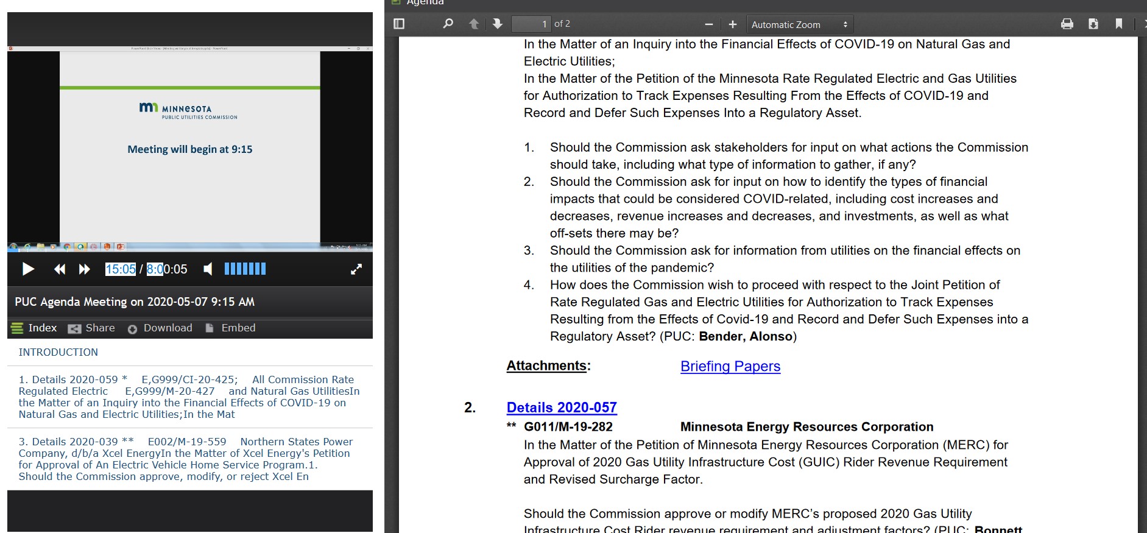Play the meeting video
The width and height of the screenshot is (1147, 533).
click(x=28, y=269)
